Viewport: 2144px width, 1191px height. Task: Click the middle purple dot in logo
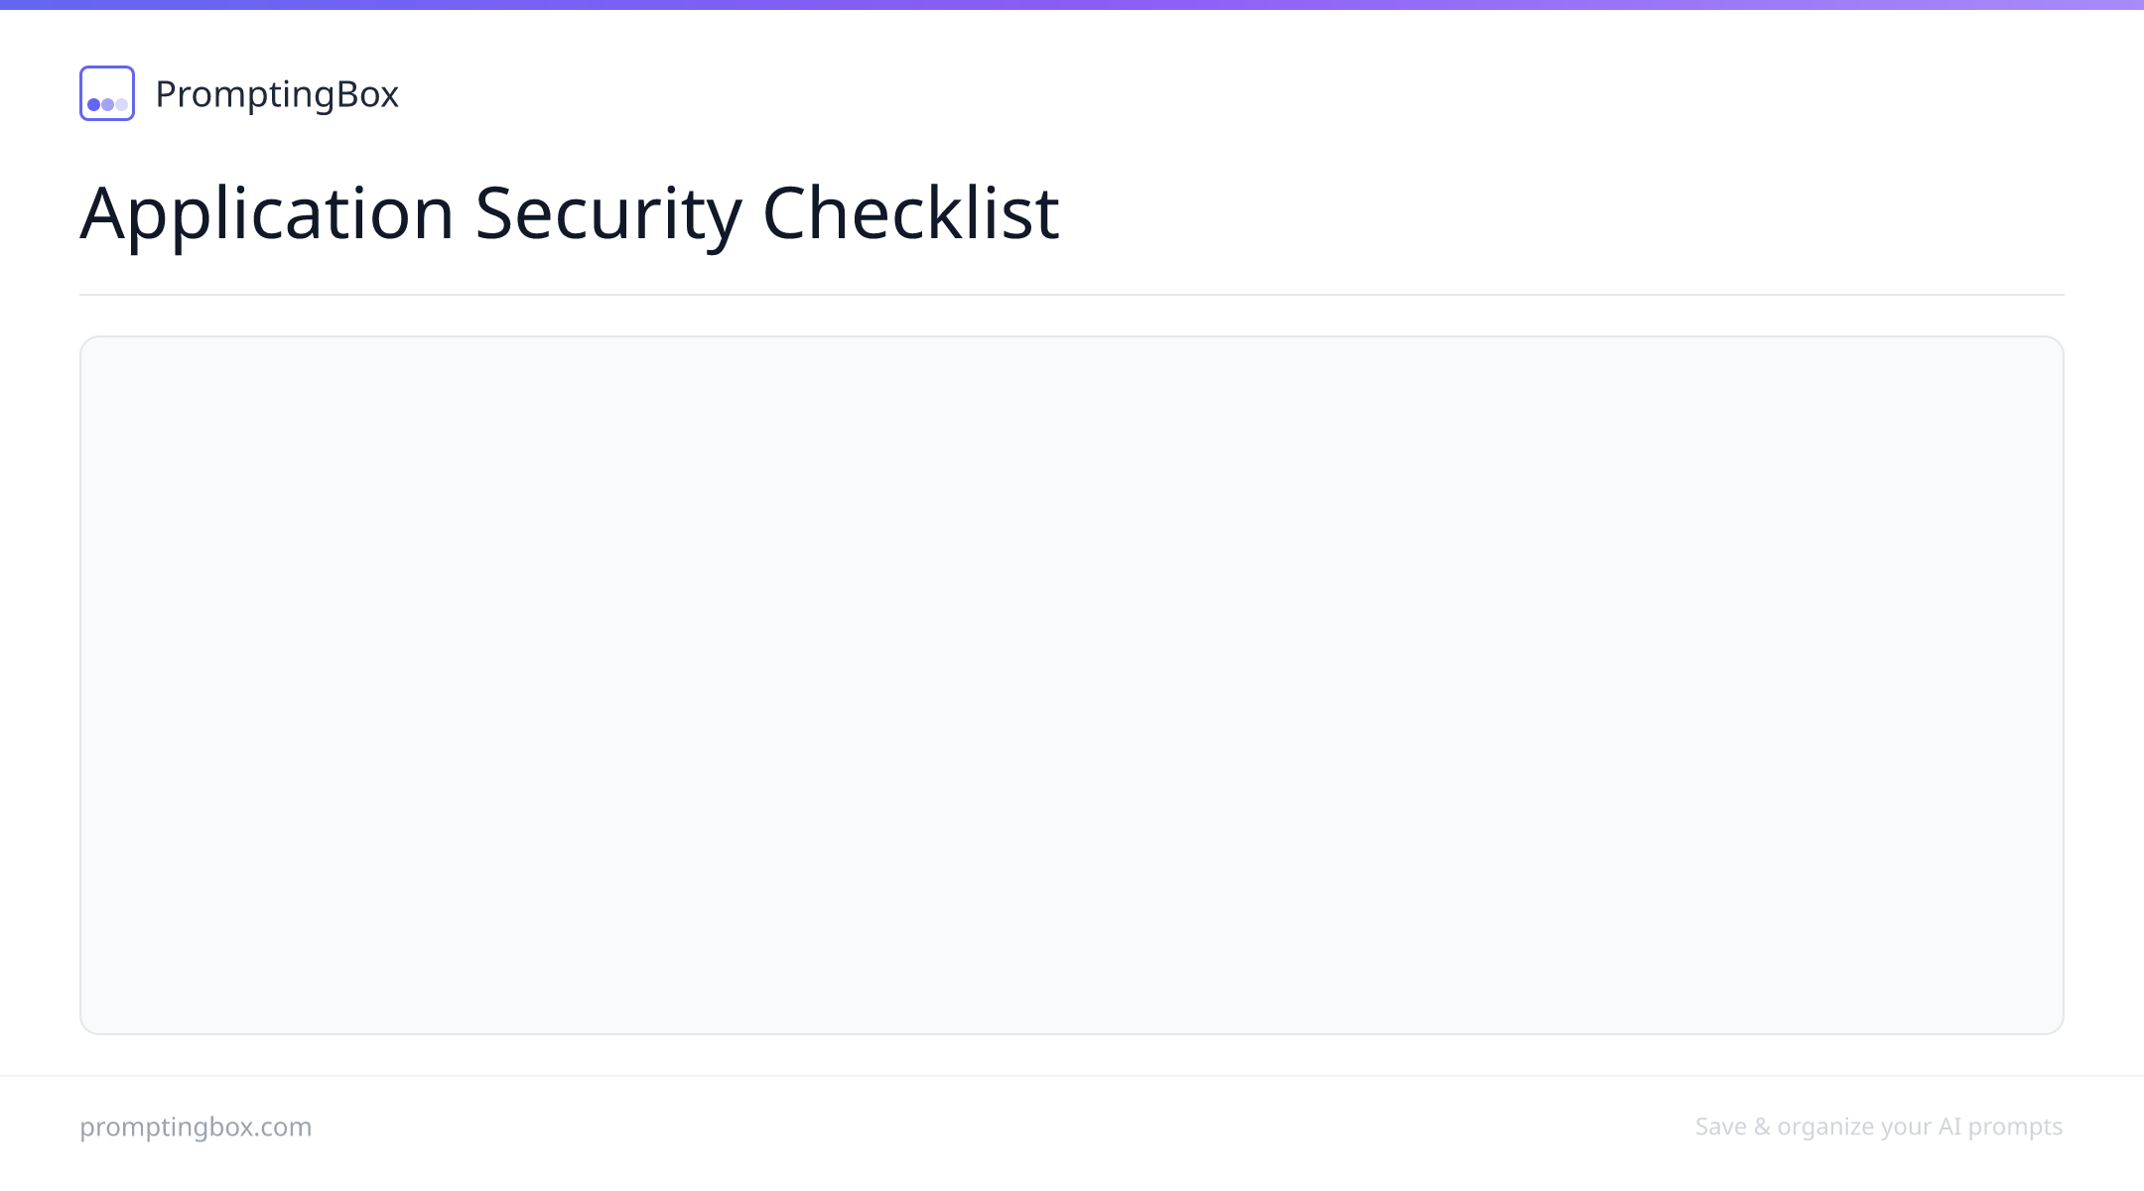(x=107, y=104)
